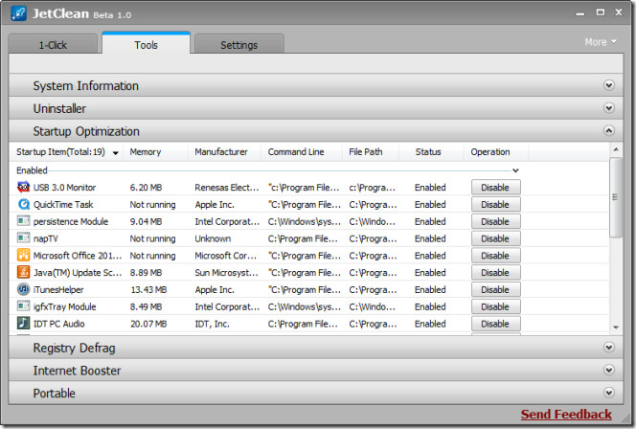
Task: Disable igfxTray Module startup
Action: tap(495, 306)
